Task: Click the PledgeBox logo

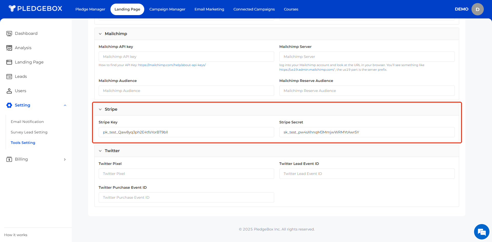Action: coord(35,8)
